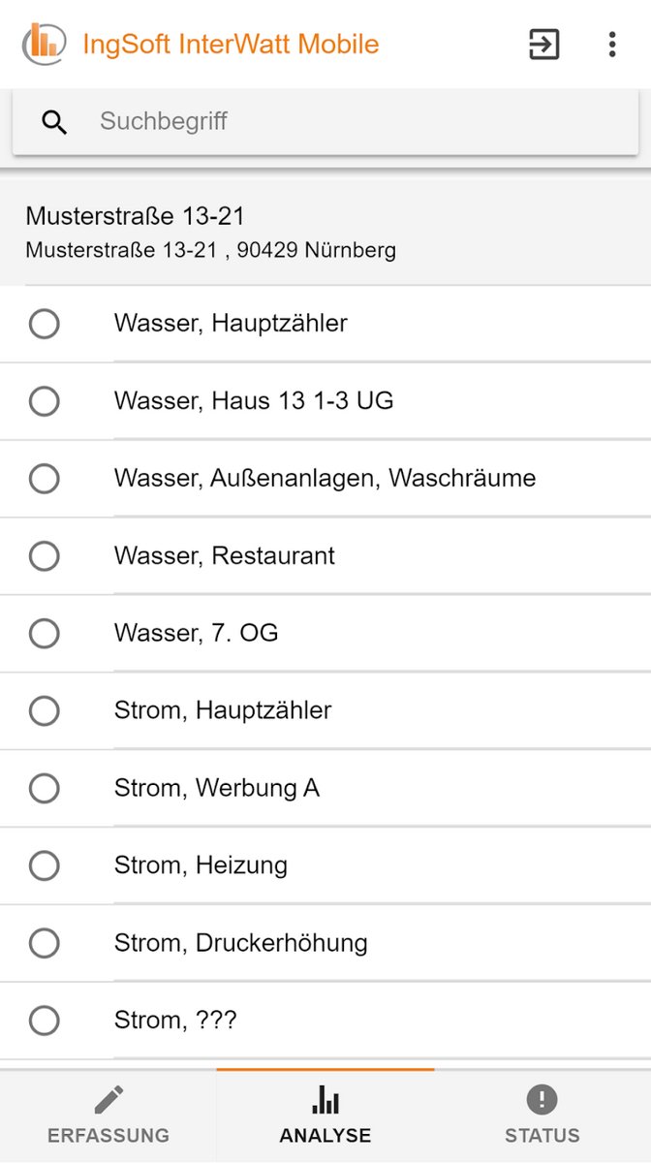
Task: Click the Musterstraße 13-21 address header
Action: 210,232
